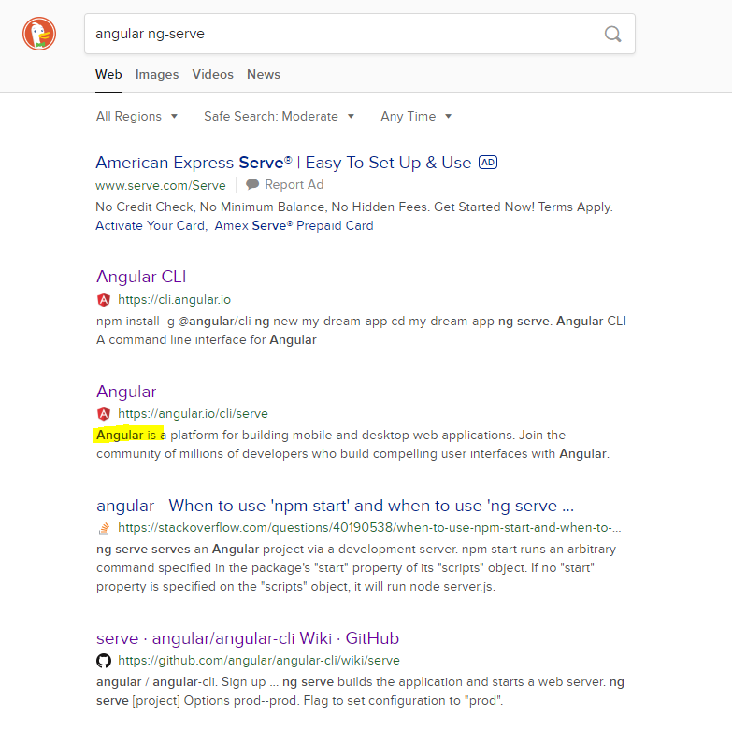Viewport: 732px width, 729px height.
Task: Click the https://cli.angular.io URL
Action: pyautogui.click(x=174, y=300)
